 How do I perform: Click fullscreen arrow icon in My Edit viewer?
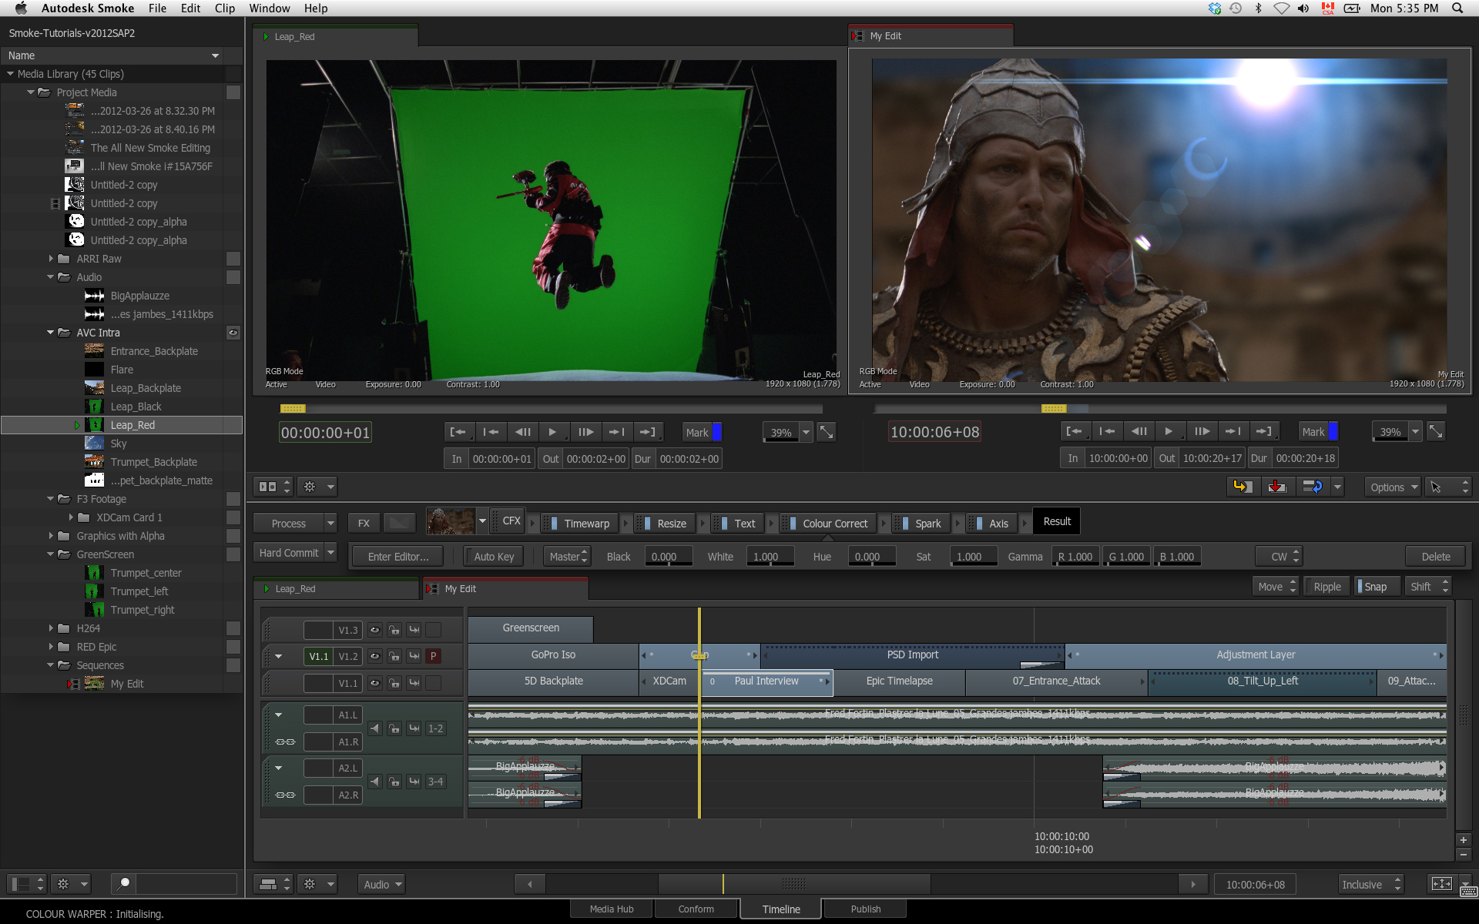[1436, 432]
